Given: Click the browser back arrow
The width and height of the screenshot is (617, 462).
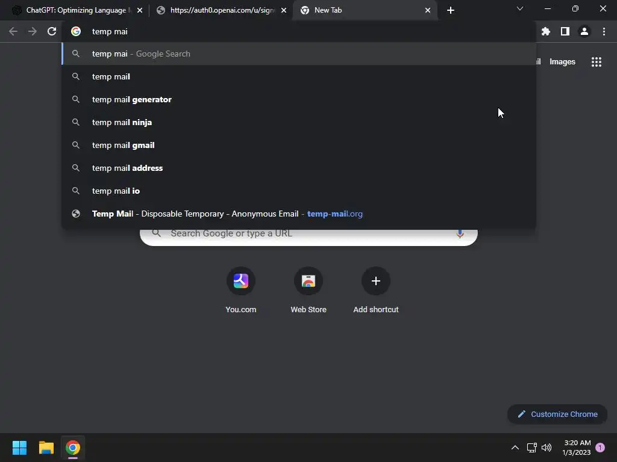Looking at the screenshot, I should point(13,31).
